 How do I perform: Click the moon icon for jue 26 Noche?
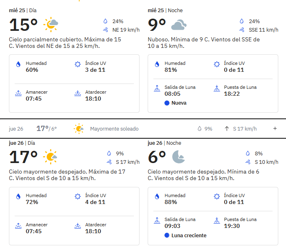click(x=178, y=157)
